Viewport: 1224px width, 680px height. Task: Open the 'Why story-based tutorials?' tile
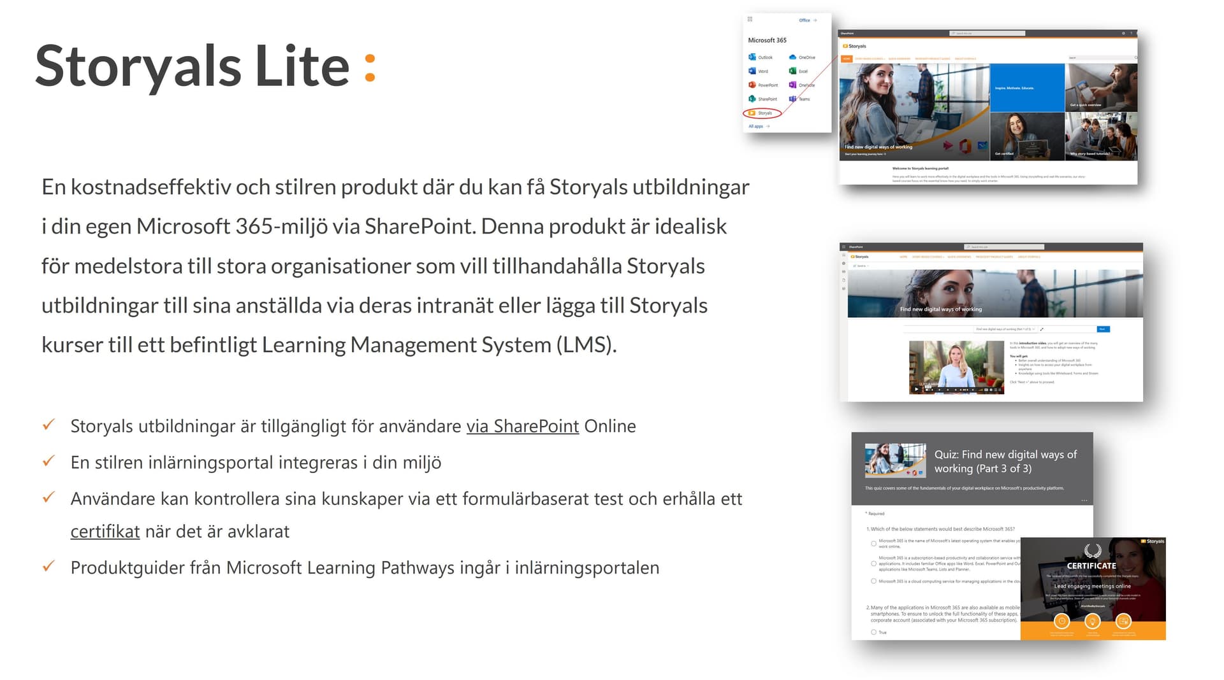(x=1102, y=136)
